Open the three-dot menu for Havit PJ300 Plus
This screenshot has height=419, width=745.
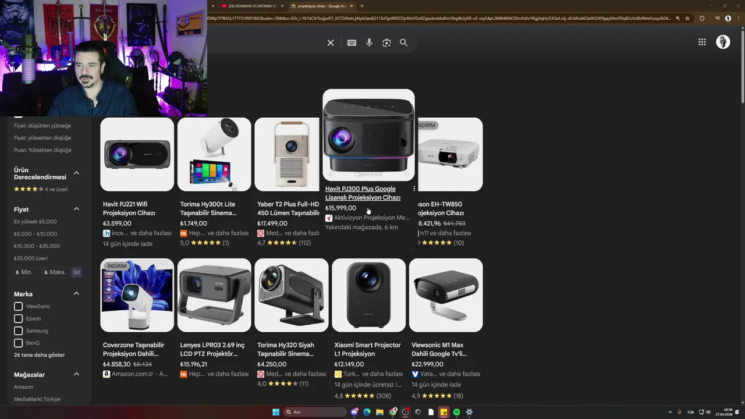coord(414,189)
